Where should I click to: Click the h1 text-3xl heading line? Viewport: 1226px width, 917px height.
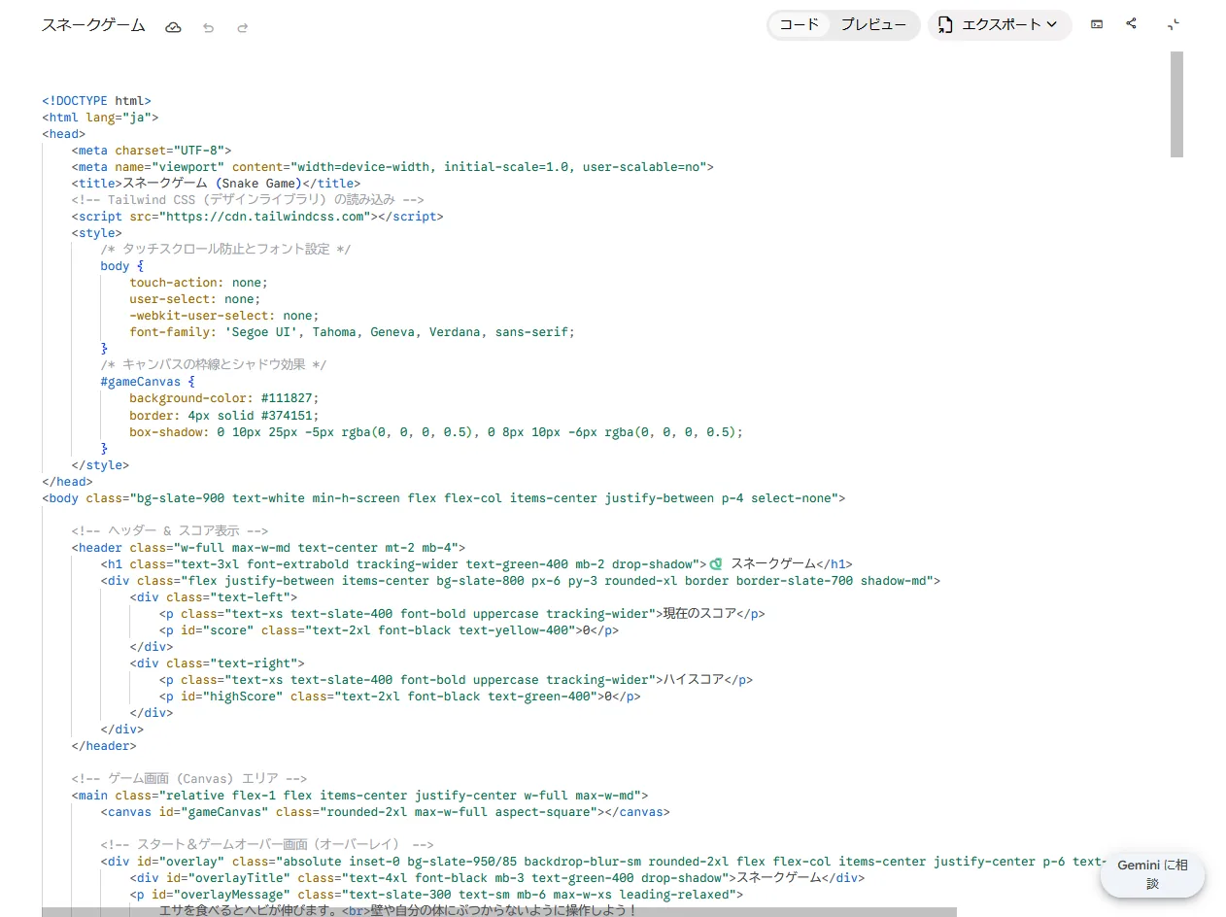click(476, 563)
